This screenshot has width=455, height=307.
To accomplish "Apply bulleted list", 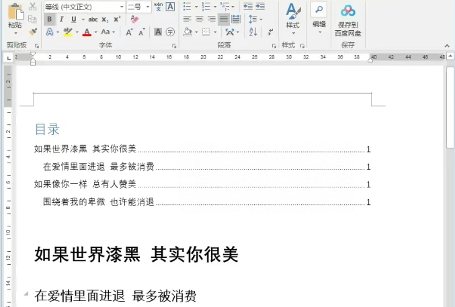I will 188,7.
